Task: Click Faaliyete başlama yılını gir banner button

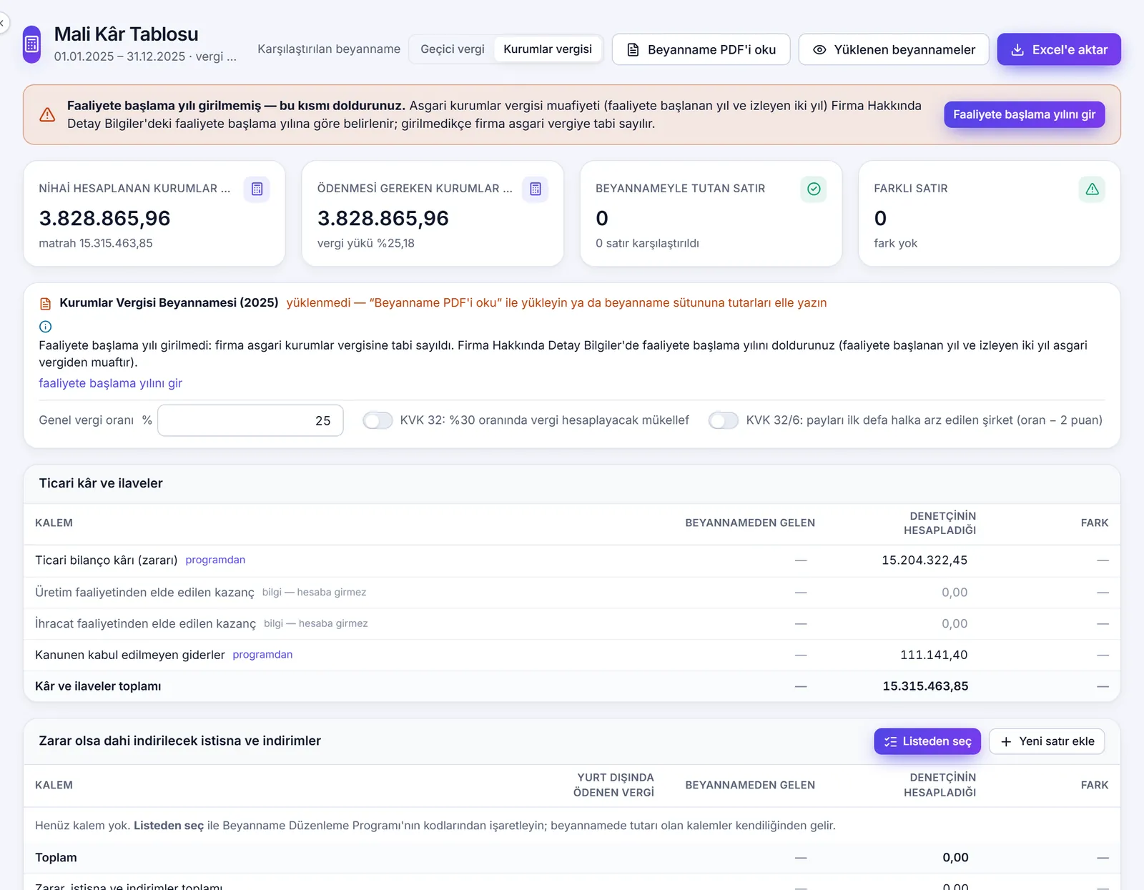Action: 1024,114
